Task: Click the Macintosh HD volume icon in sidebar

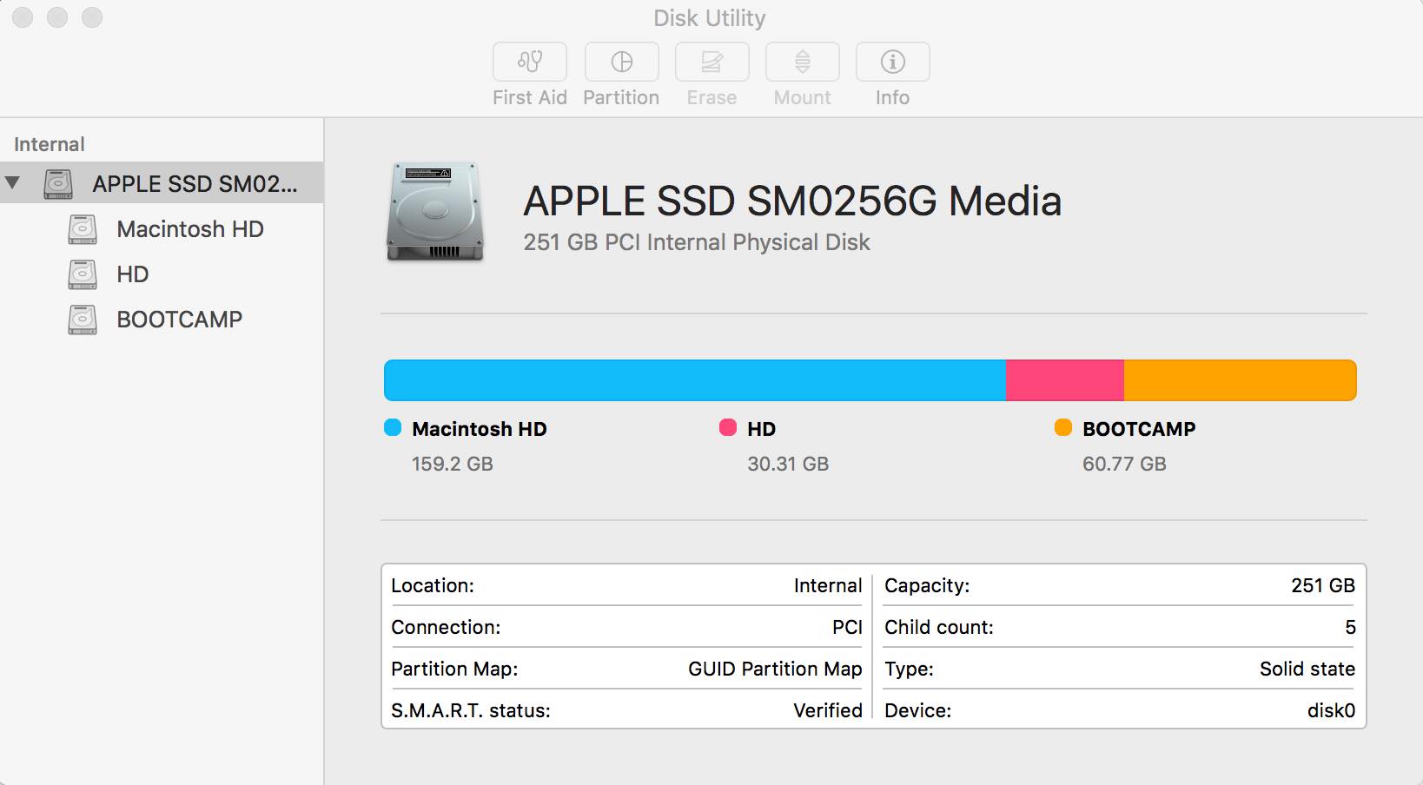Action: click(83, 229)
